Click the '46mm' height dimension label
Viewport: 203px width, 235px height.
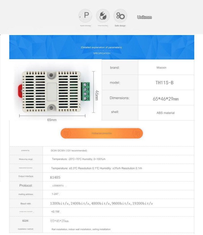tap(97, 95)
